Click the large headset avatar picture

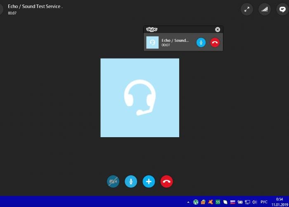click(x=140, y=98)
